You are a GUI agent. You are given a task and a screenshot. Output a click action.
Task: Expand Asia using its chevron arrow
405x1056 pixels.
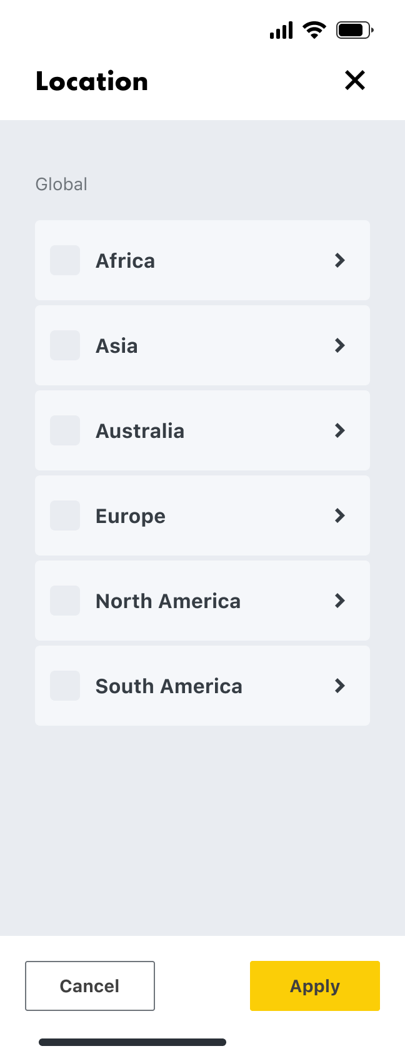340,345
